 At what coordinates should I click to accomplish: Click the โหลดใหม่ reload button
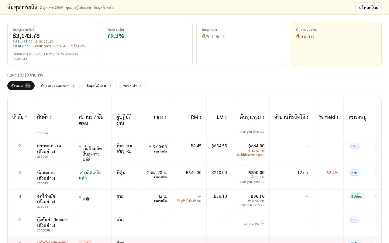pos(368,7)
